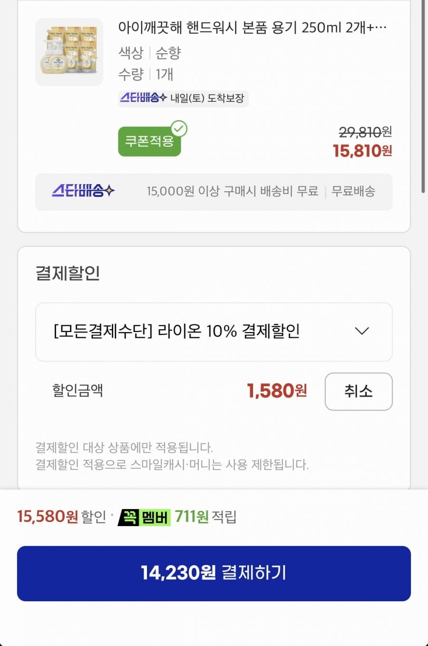This screenshot has height=646, width=428.
Task: Open the hand wash product thumbnail
Action: click(x=69, y=52)
